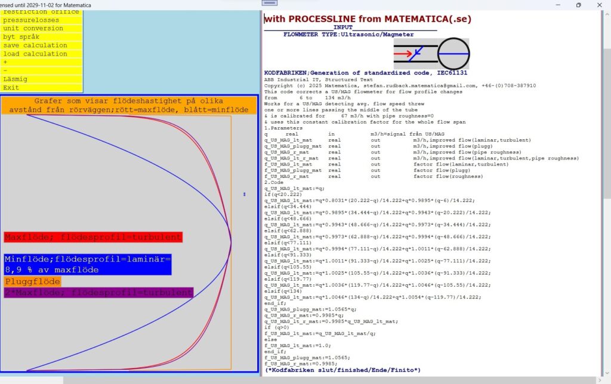611x384 pixels.
Task: Click the red flow arrow in the diagram
Action: pyautogui.click(x=403, y=54)
